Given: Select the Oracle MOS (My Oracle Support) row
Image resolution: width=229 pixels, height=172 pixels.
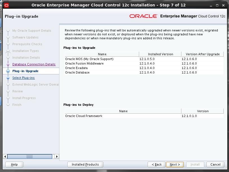Looking at the screenshot, I should pos(144,59).
